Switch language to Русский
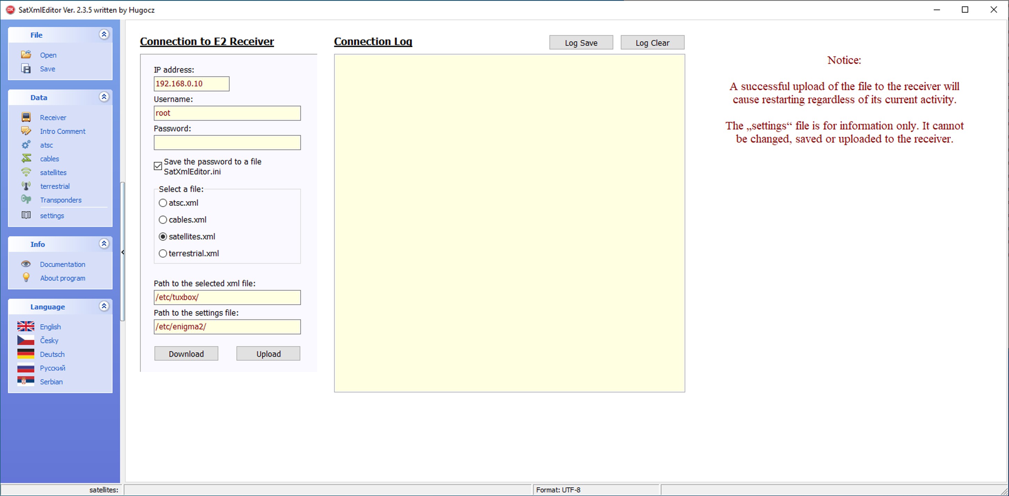The height and width of the screenshot is (496, 1009). point(53,368)
